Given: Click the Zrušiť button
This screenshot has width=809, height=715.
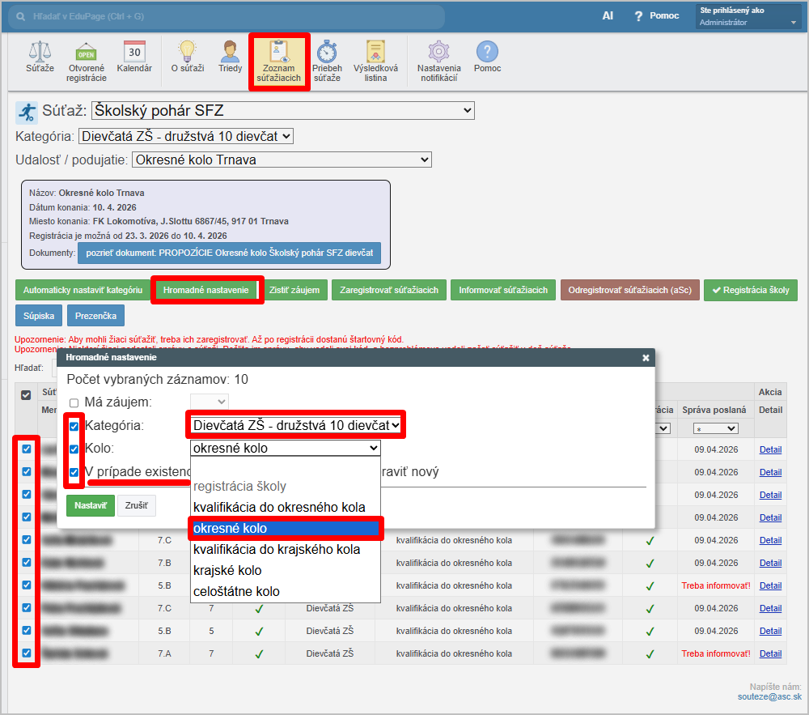Looking at the screenshot, I should point(137,506).
